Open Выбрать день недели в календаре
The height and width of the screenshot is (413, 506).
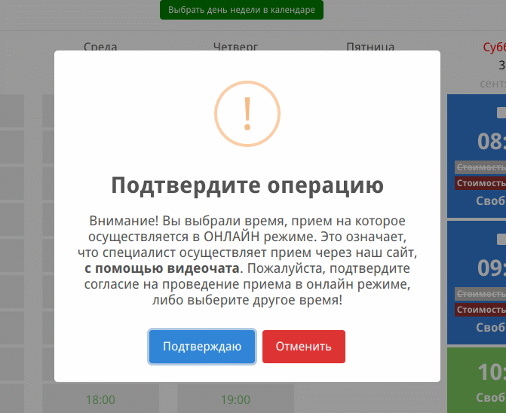point(241,10)
